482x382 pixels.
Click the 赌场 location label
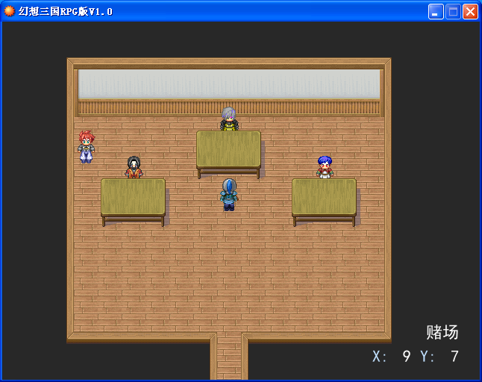coord(442,332)
